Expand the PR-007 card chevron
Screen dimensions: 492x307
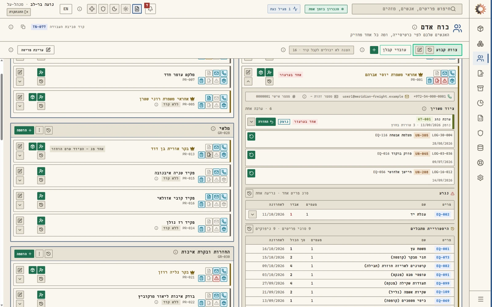20,81
